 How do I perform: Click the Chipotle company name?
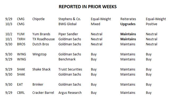click(39, 19)
